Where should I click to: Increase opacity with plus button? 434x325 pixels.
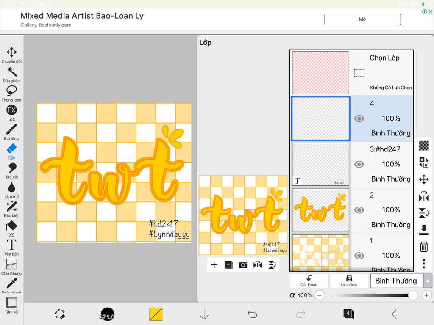426,295
